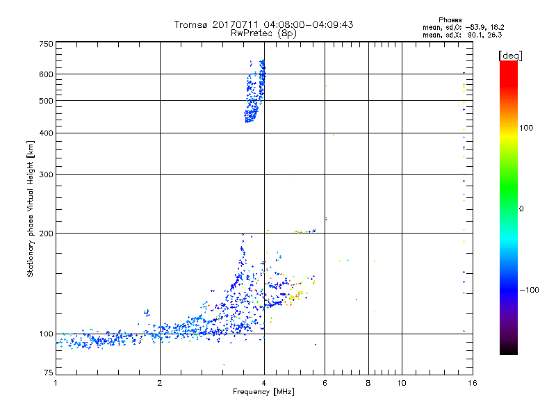The width and height of the screenshot is (556, 417).
Task: Select the "mean, sd,X: 90.1, 26.3" line
Action: [x=462, y=35]
